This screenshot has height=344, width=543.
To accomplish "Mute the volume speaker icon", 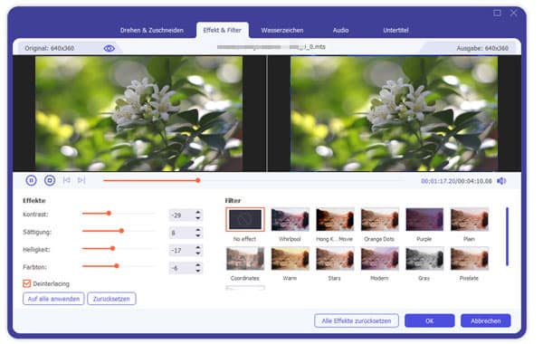I will 501,181.
